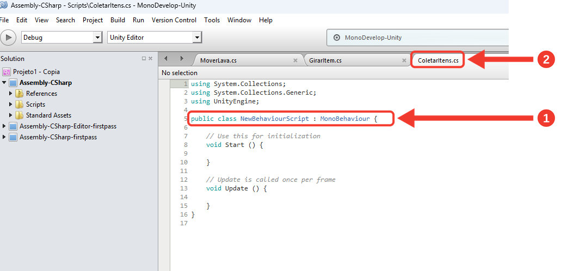Expand the Assembly-CSharp-firstpass project
The image size is (574, 271).
click(x=4, y=137)
